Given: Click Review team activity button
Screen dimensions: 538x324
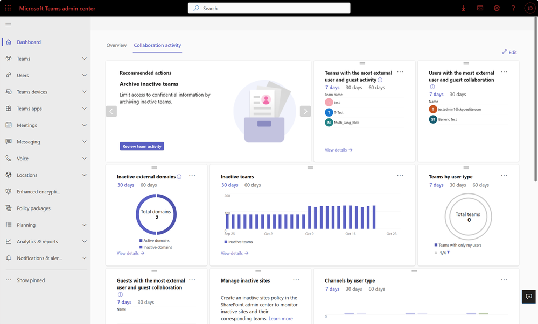Looking at the screenshot, I should (x=142, y=146).
